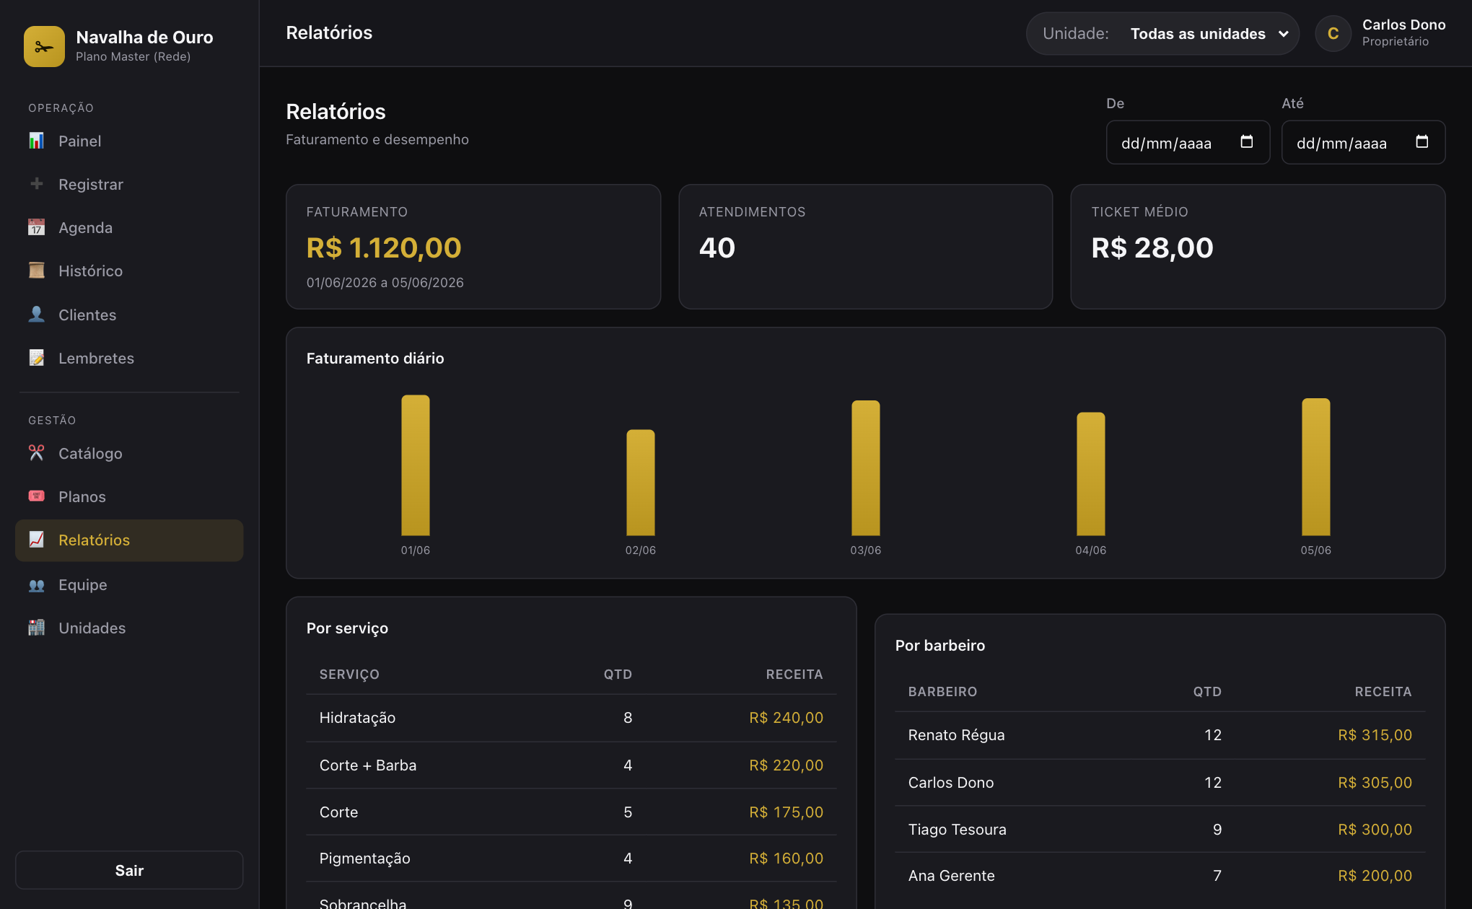Open calendar picker for Até date
This screenshot has height=909, width=1472.
(1421, 141)
